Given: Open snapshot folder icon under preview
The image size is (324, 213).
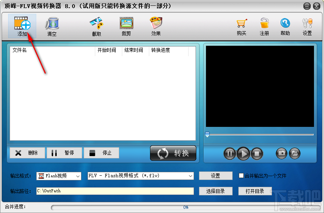Looking at the screenshot, I should (295, 153).
